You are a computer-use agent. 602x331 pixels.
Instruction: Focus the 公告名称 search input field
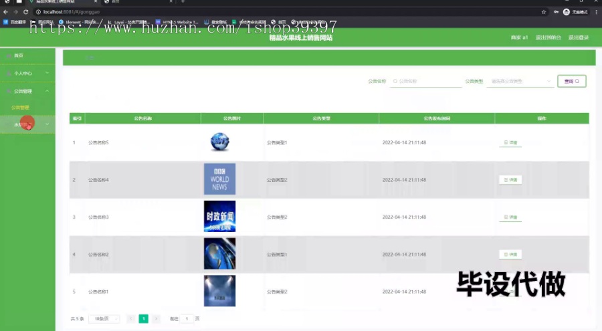click(425, 81)
